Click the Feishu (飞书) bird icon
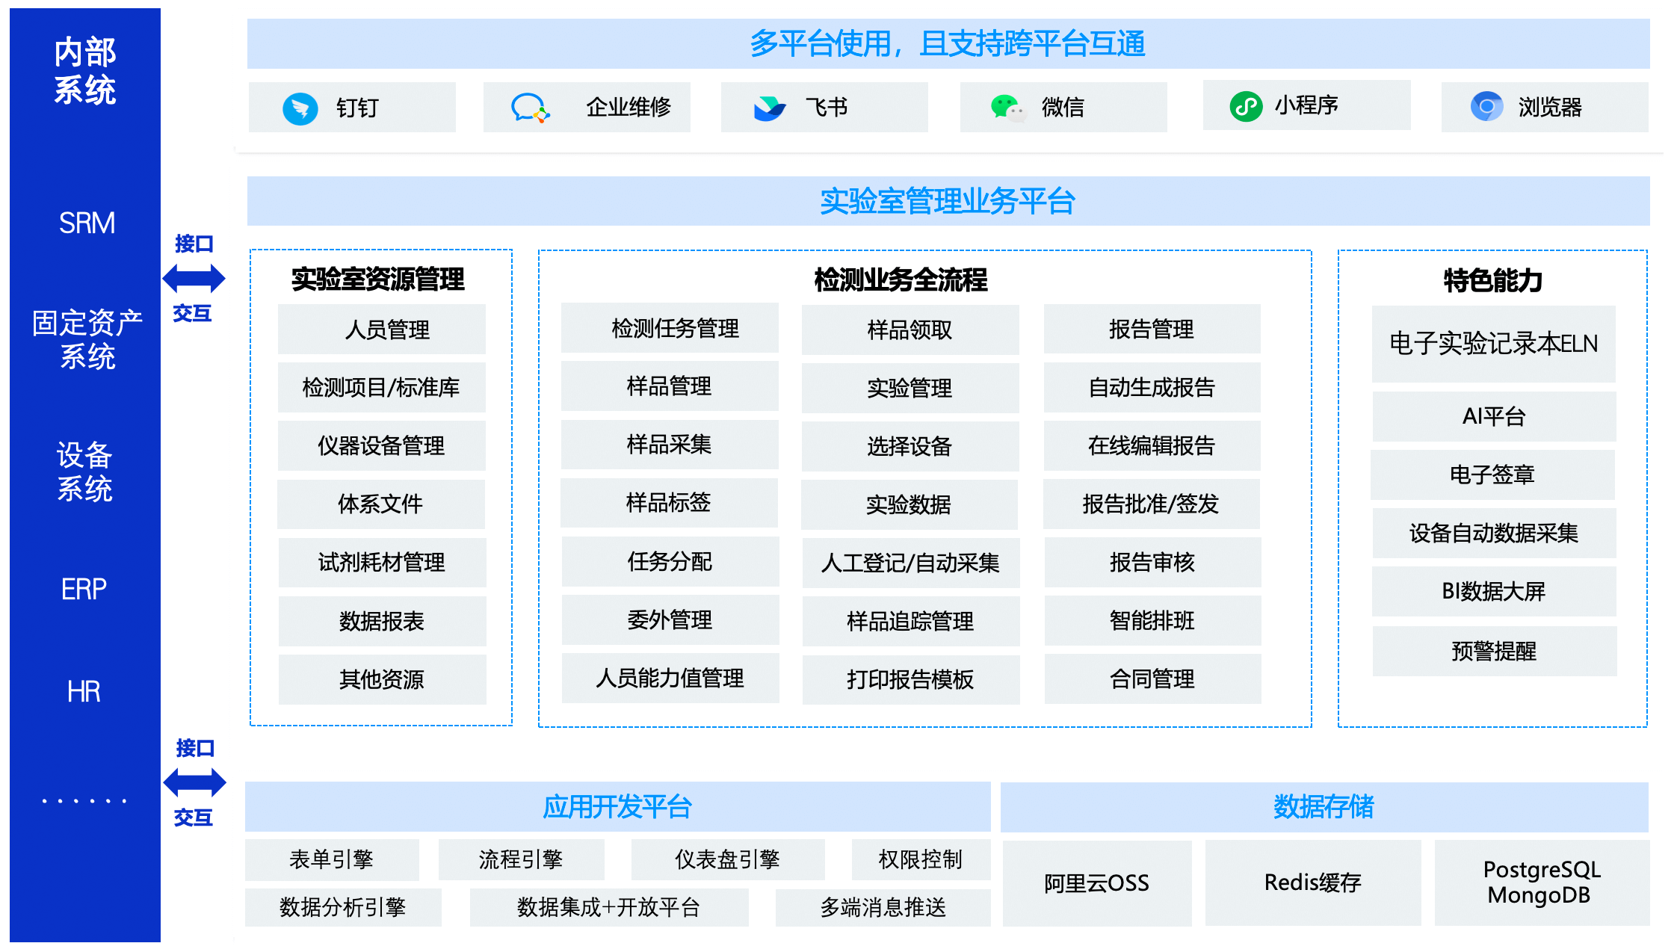The height and width of the screenshot is (949, 1680). pos(769,108)
